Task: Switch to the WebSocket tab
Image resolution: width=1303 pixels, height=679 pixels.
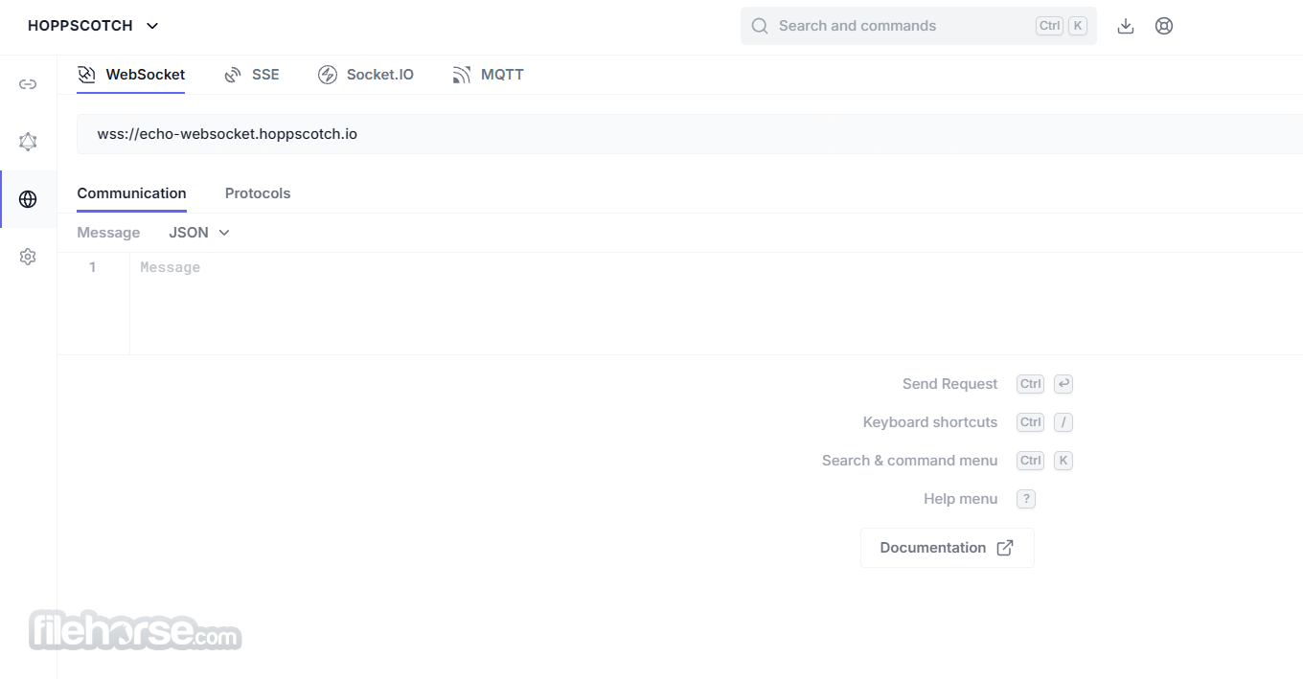Action: pos(131,75)
